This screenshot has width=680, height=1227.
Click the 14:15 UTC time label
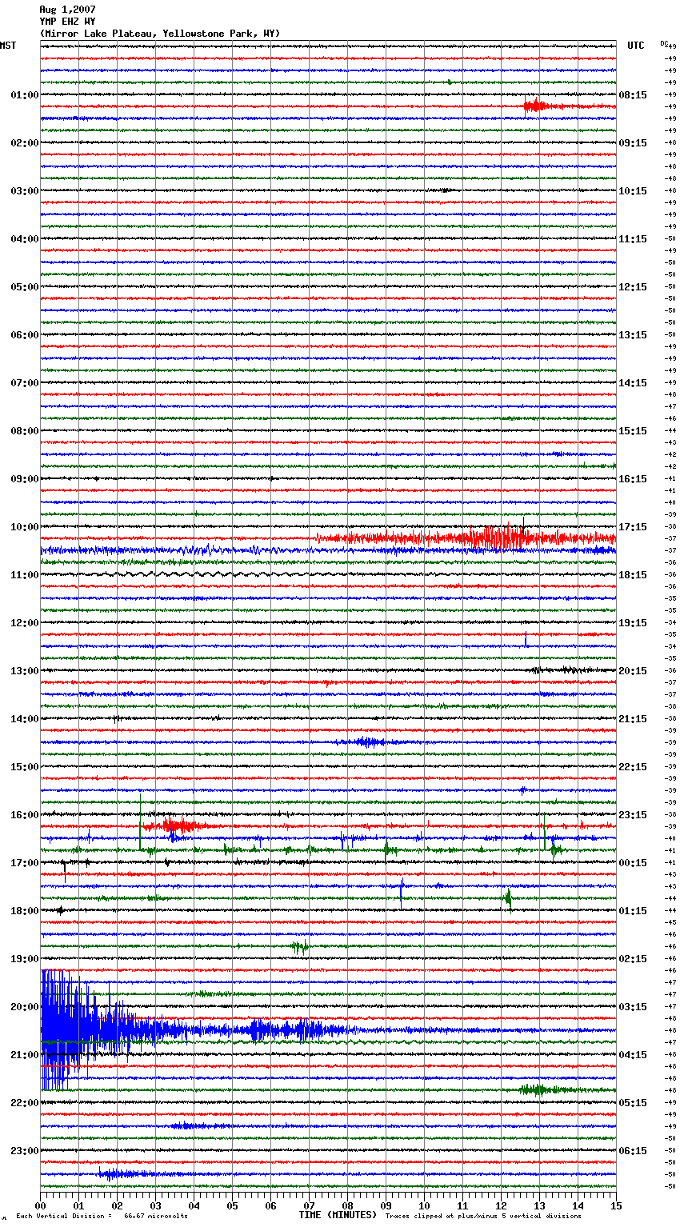(633, 383)
